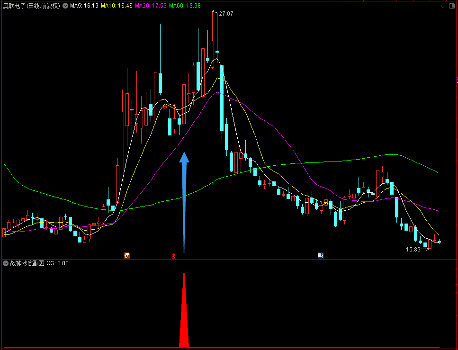The height and width of the screenshot is (350, 458).
Task: Click the 榜 marker icon
Action: 126,256
